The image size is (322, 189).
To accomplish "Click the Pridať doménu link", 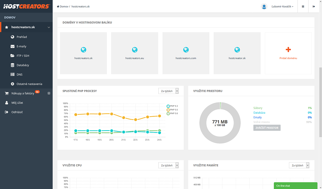I will click(288, 58).
